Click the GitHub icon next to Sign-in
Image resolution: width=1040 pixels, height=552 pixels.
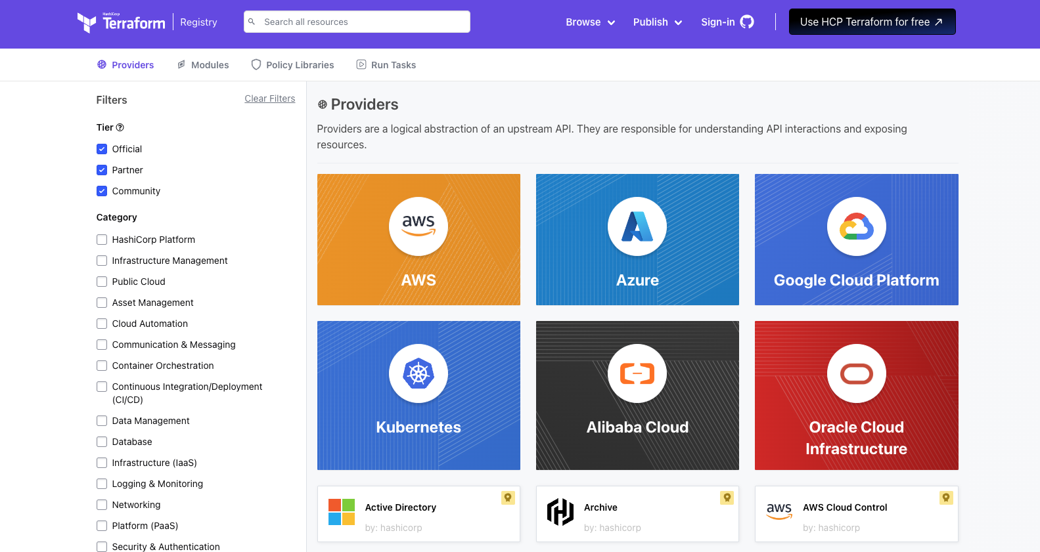tap(747, 22)
